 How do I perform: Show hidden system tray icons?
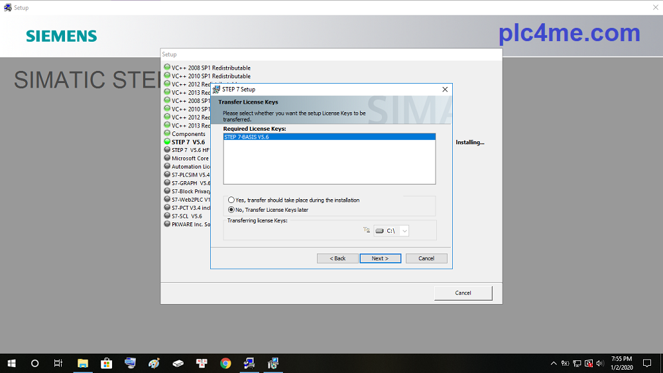(554, 363)
